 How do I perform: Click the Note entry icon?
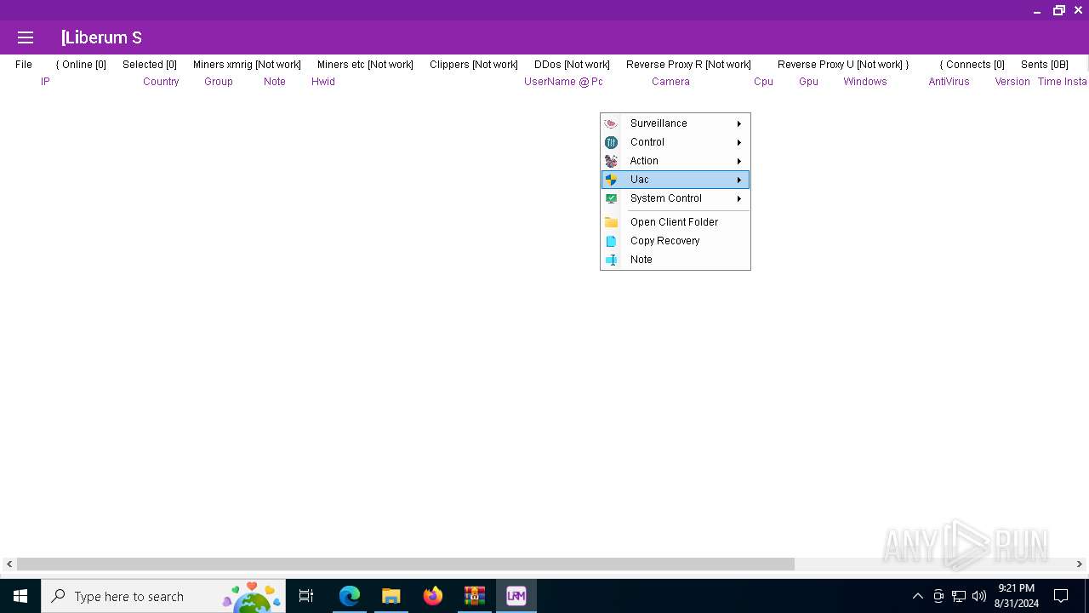pyautogui.click(x=611, y=260)
